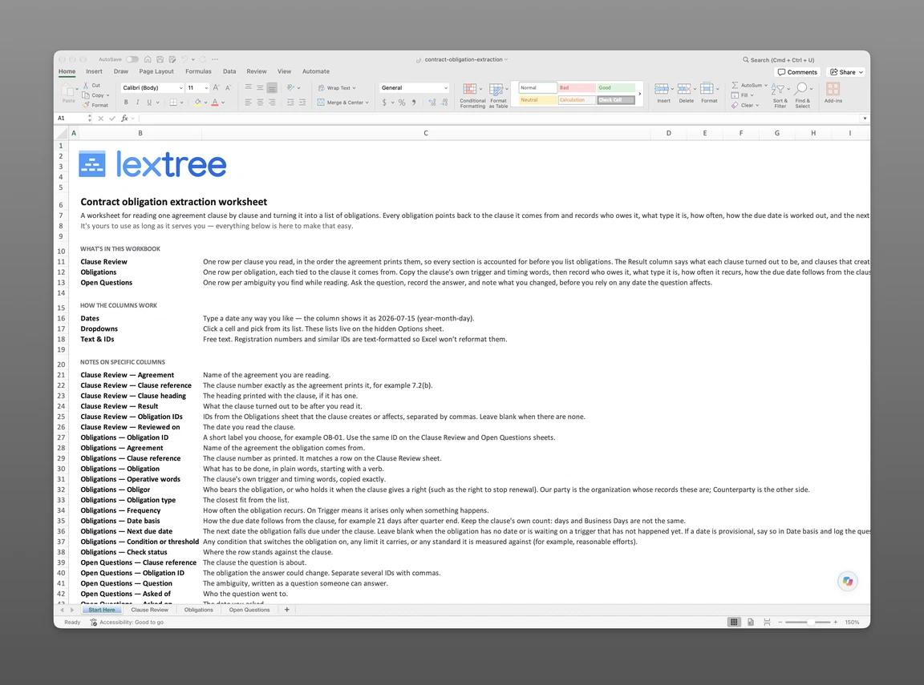Screen dimensions: 924x685
Task: Apply the Neutral cell style
Action: (537, 100)
